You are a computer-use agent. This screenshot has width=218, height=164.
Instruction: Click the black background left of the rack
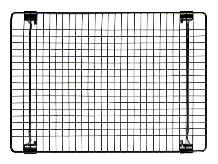pyautogui.click(x=4, y=81)
